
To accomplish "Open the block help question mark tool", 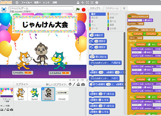I will point(97,3).
